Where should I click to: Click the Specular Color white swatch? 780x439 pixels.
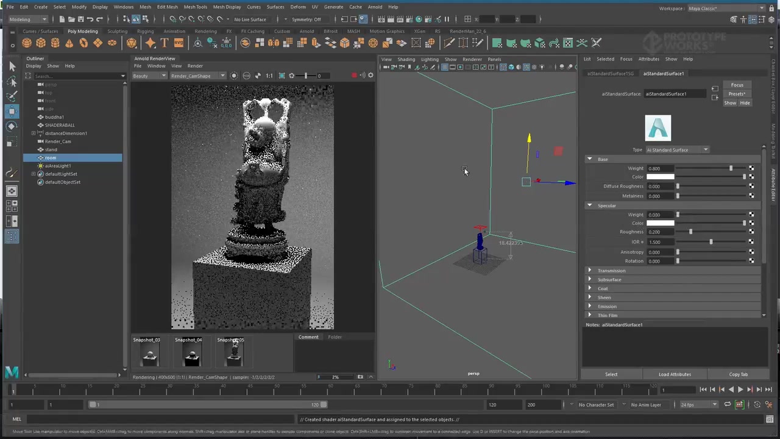coord(660,223)
